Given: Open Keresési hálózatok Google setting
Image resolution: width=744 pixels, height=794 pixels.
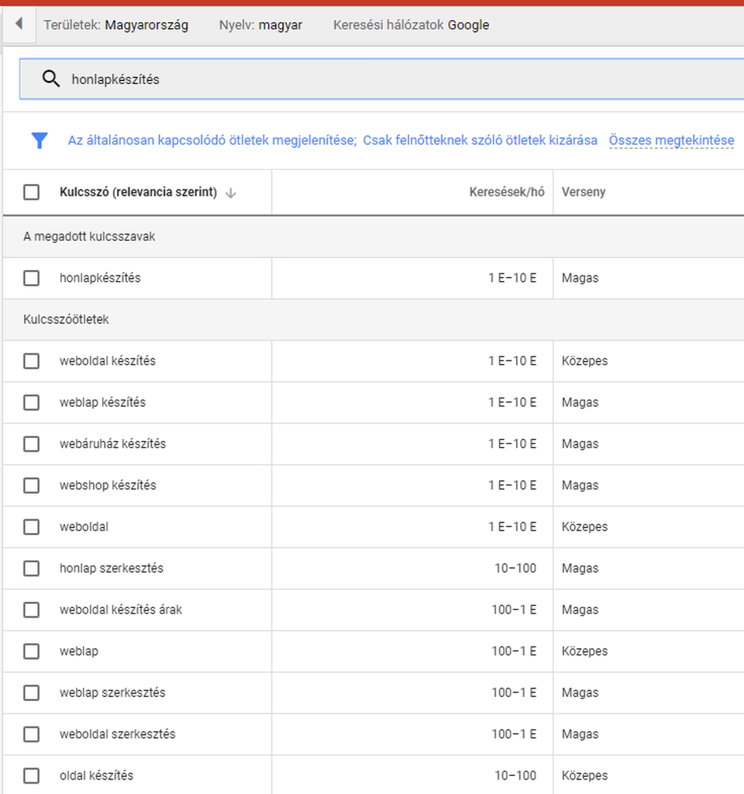Looking at the screenshot, I should click(x=411, y=25).
